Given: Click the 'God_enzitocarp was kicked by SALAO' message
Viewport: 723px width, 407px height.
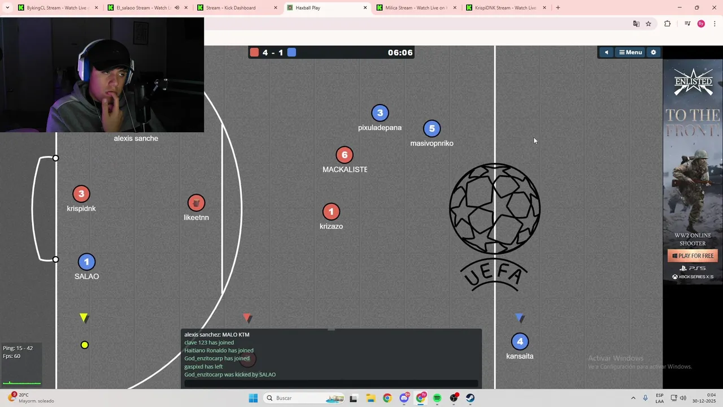Looking at the screenshot, I should tap(230, 374).
